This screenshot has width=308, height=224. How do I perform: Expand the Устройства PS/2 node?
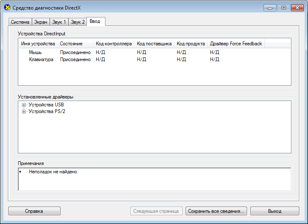click(24, 111)
